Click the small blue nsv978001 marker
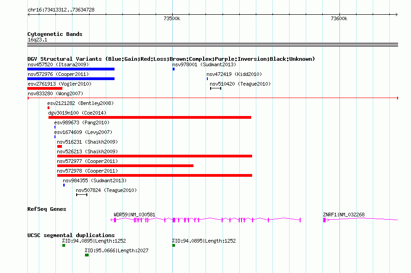This screenshot has height=273, width=411. 174,69
